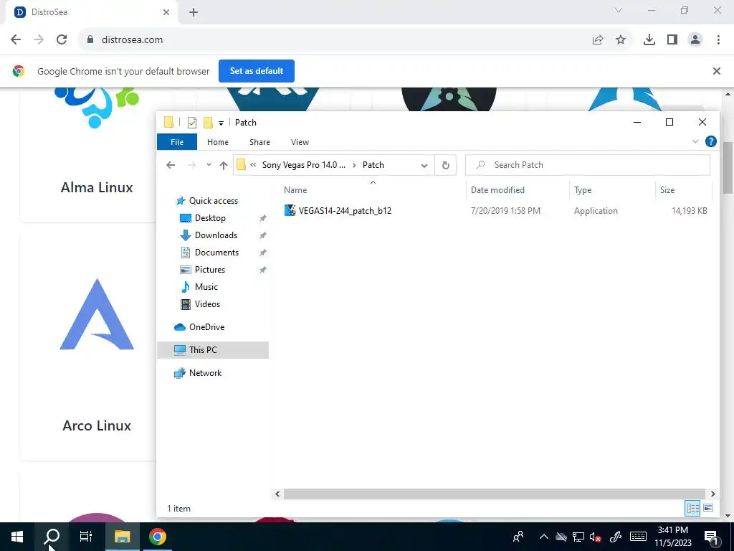Show hidden system tray icons

543,537
